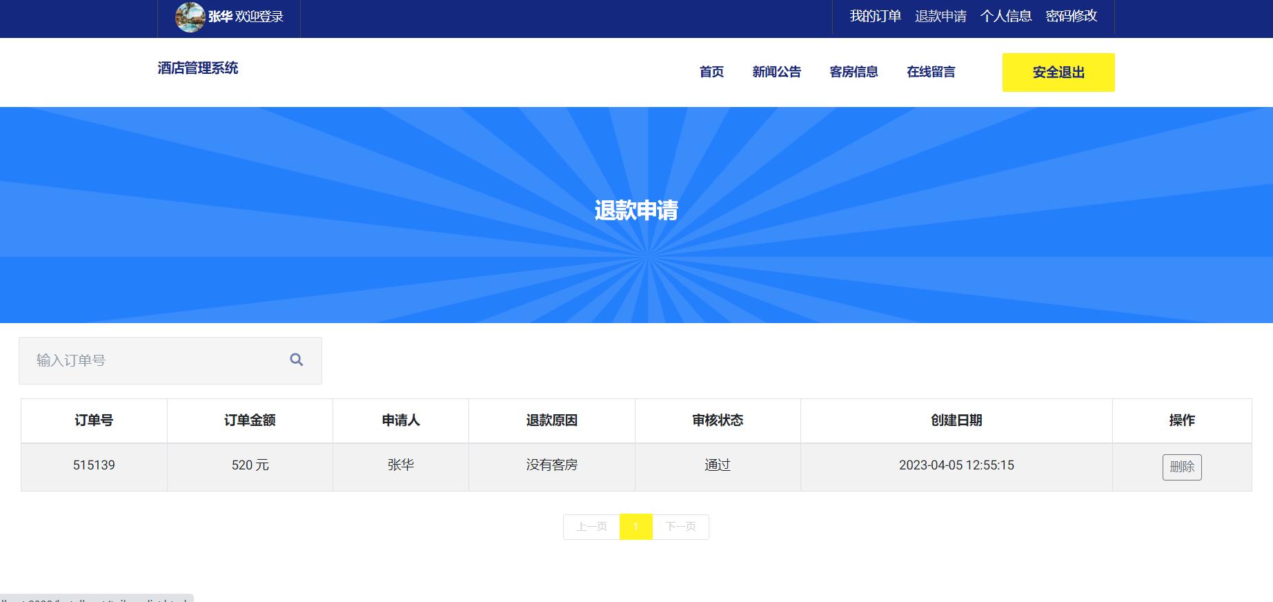This screenshot has height=602, width=1273.
Task: Click the 申请人 column header
Action: pyautogui.click(x=401, y=420)
